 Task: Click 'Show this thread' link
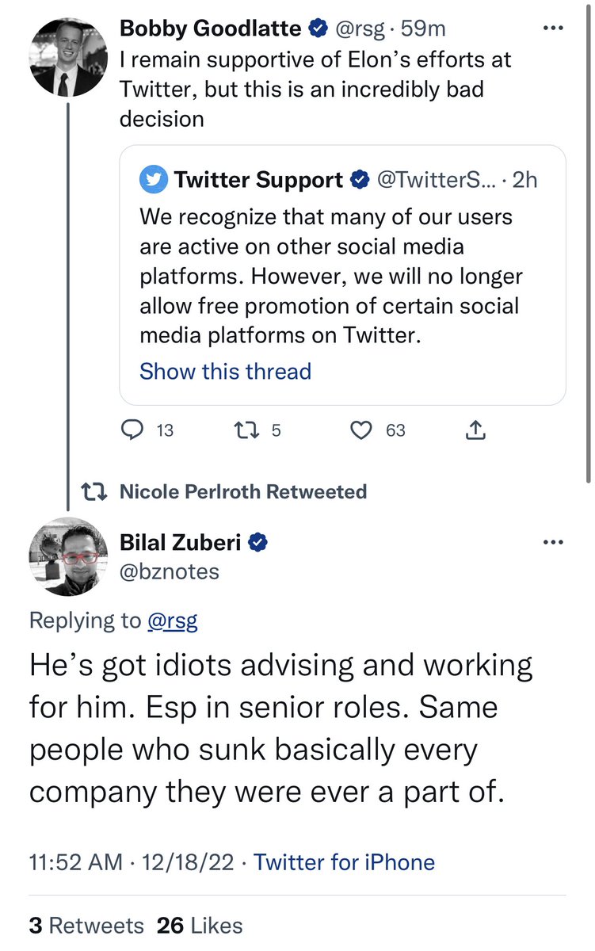[x=225, y=371]
